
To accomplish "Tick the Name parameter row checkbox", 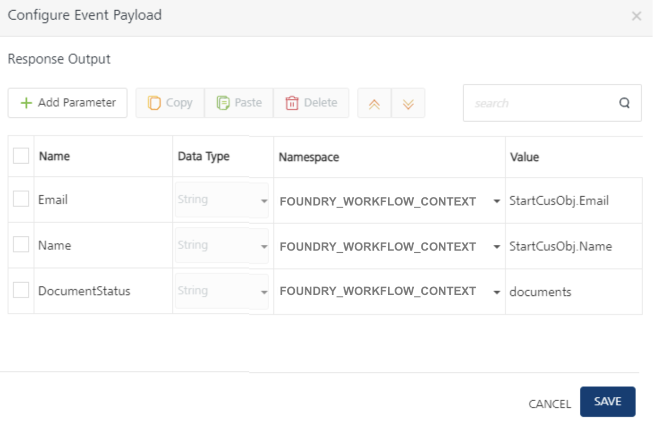I will pos(21,245).
